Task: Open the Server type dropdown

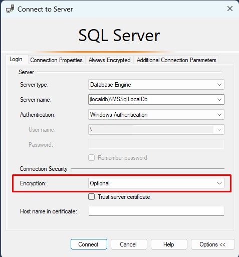Action: (156, 85)
